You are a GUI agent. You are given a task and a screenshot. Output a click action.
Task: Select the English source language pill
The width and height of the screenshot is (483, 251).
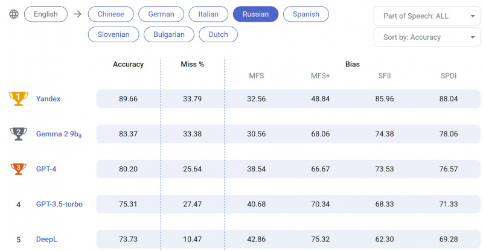tap(46, 14)
